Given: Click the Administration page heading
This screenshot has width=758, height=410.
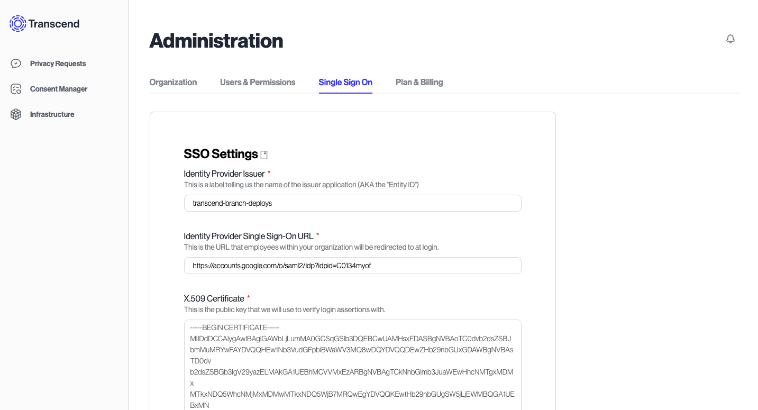Looking at the screenshot, I should click(216, 41).
